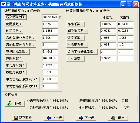The image size is (140, 123).
Task: Click the 动载系数 button
Action: (14, 31)
